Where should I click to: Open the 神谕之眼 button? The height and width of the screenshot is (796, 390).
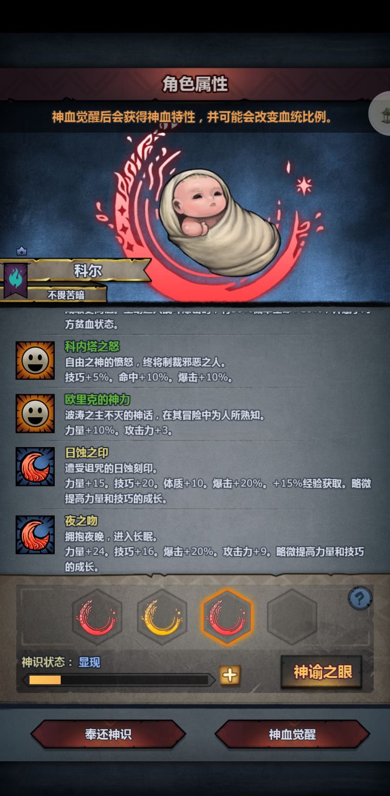click(321, 672)
